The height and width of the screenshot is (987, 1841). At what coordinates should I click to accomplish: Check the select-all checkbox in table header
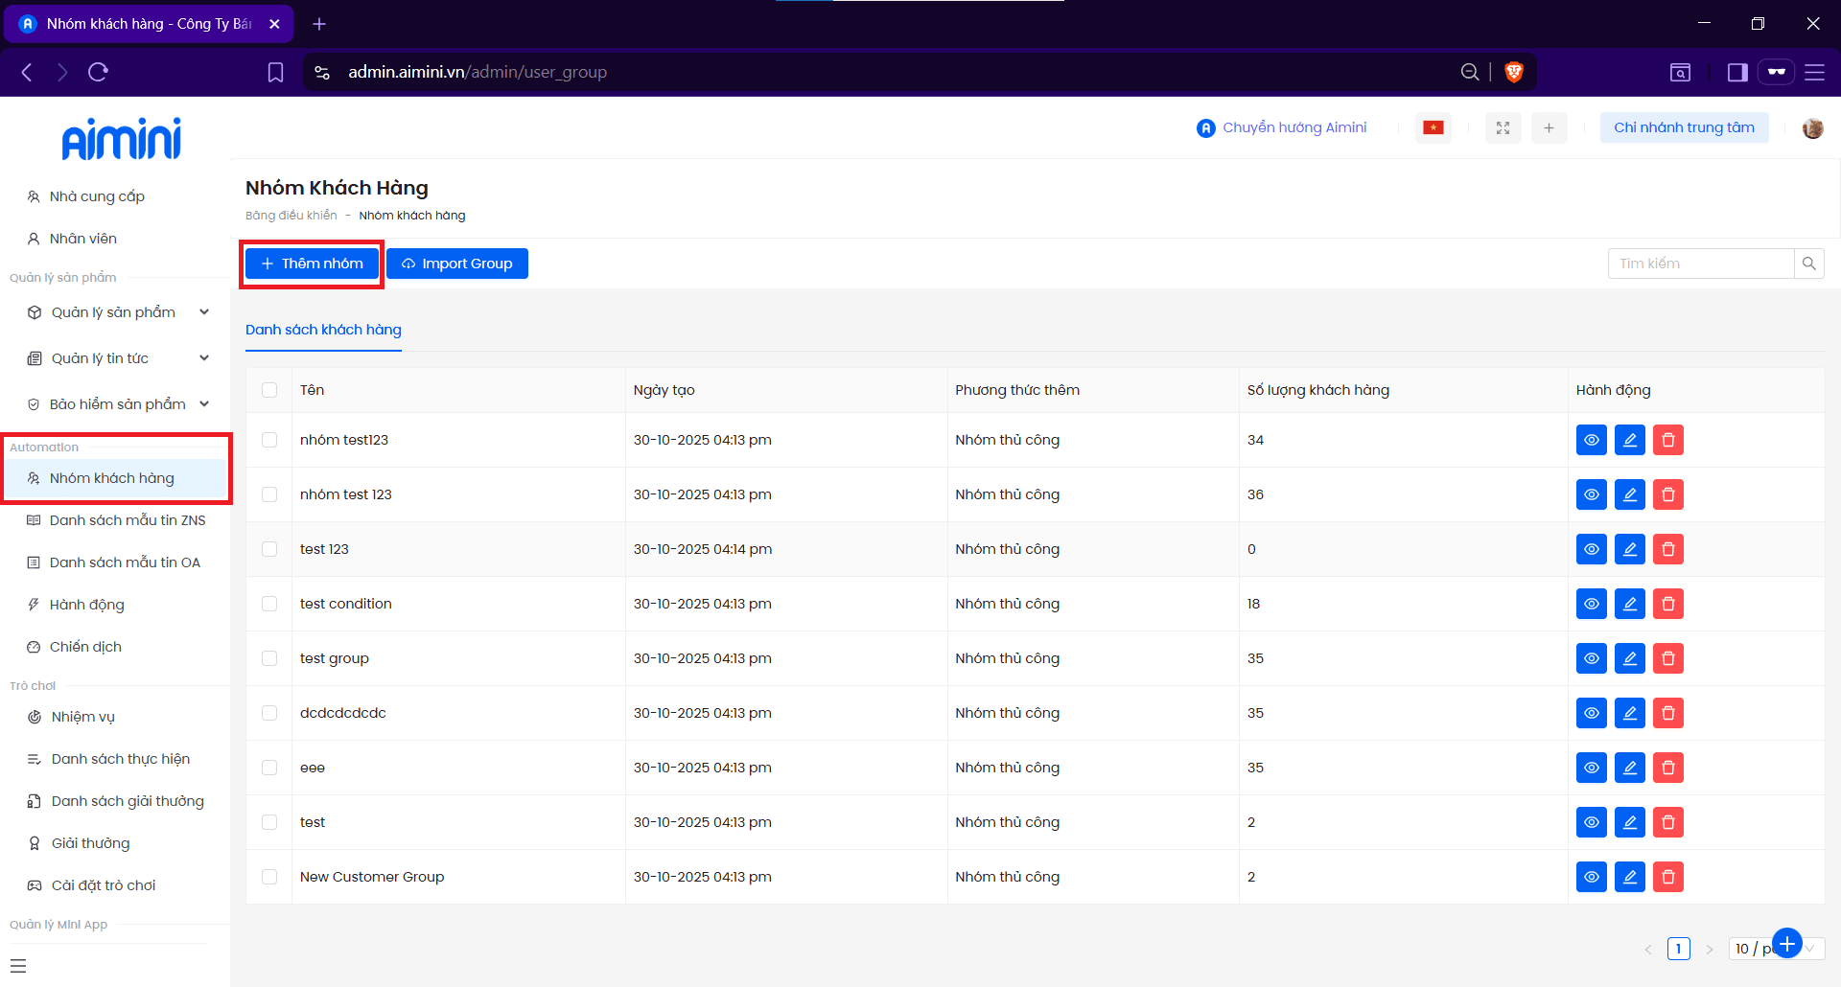(269, 390)
